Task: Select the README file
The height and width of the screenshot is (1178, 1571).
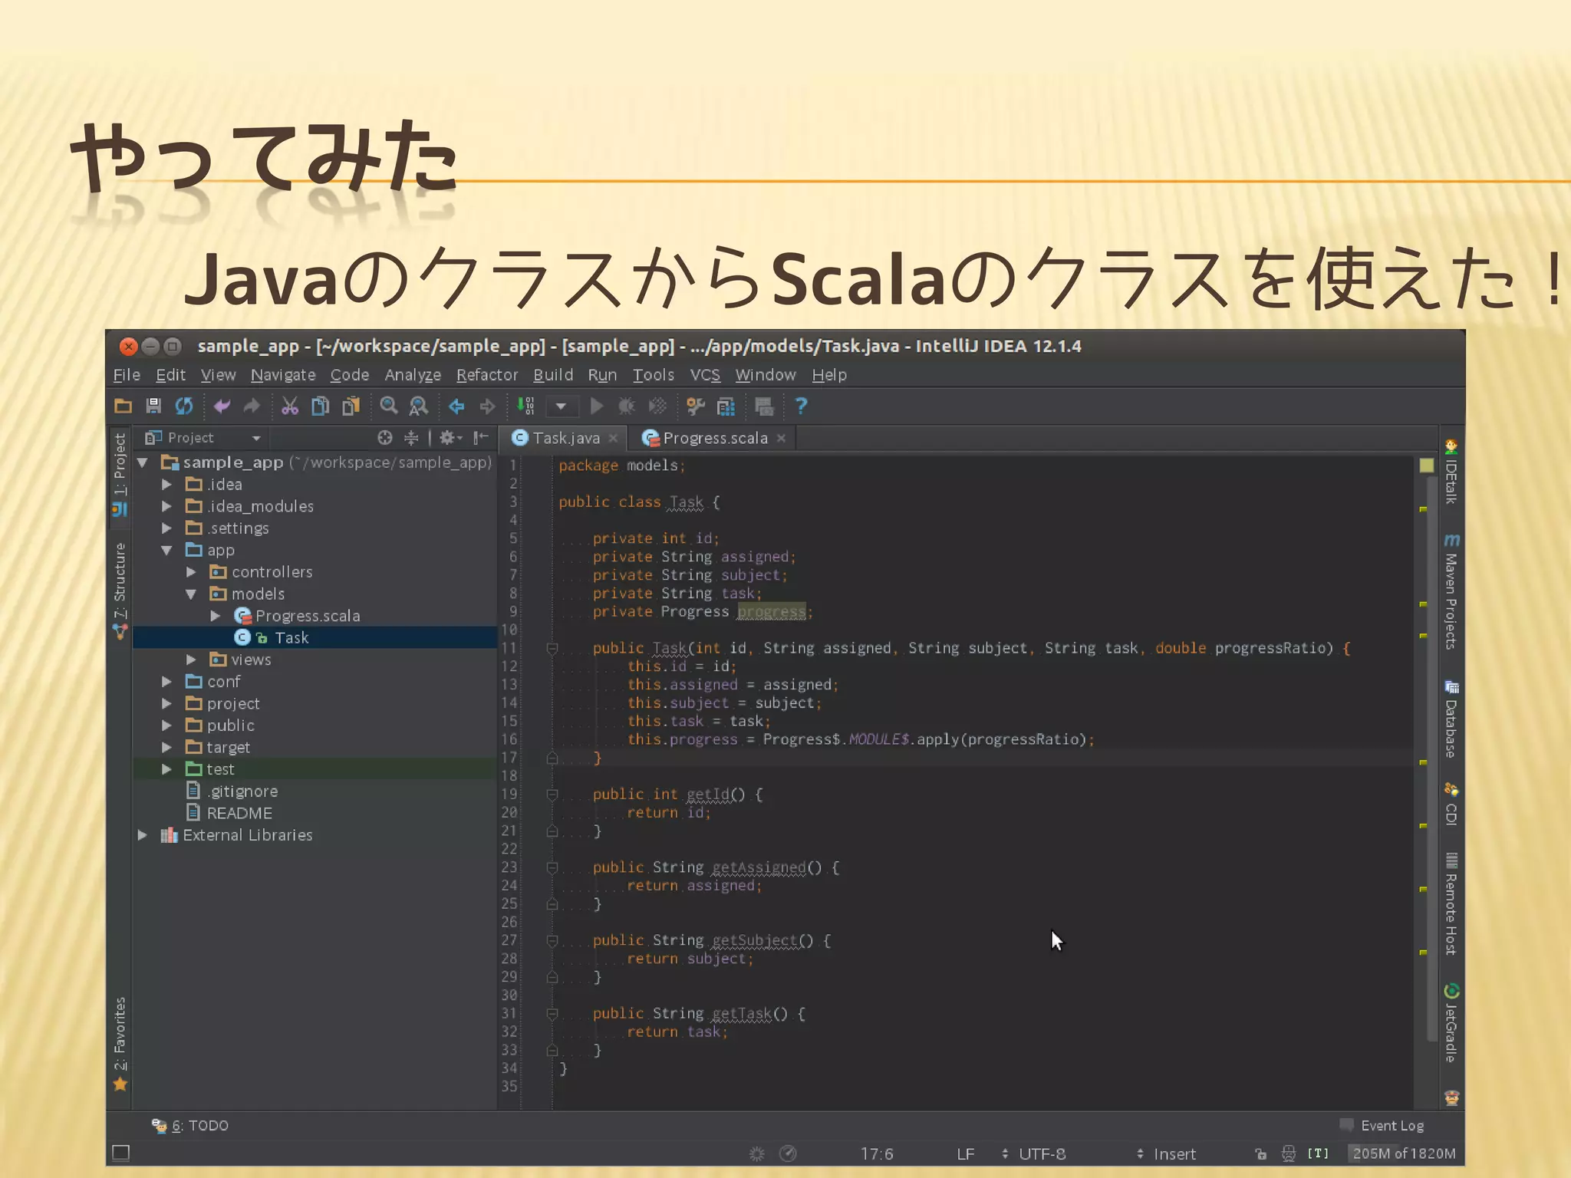Action: tap(239, 814)
